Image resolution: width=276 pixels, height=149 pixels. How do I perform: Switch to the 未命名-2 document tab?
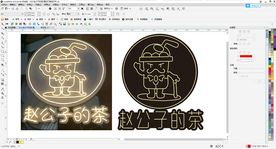pyautogui.click(x=44, y=28)
